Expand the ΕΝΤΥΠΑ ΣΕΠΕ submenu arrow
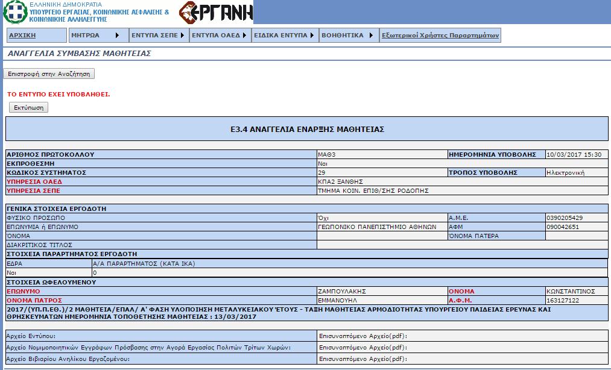The width and height of the screenshot is (611, 370). pyautogui.click(x=182, y=35)
